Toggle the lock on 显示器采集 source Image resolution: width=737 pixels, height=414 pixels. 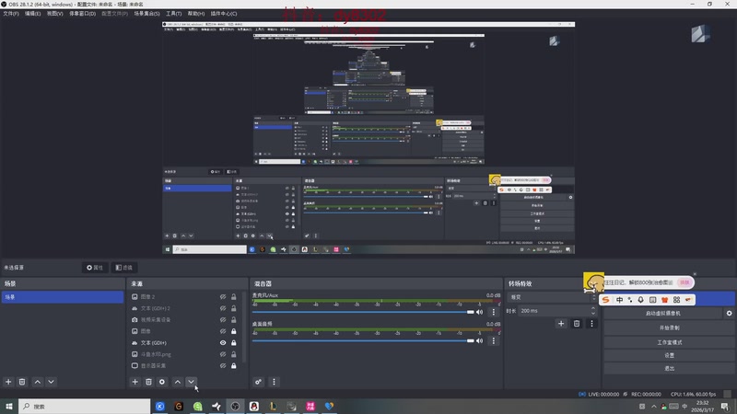point(234,365)
